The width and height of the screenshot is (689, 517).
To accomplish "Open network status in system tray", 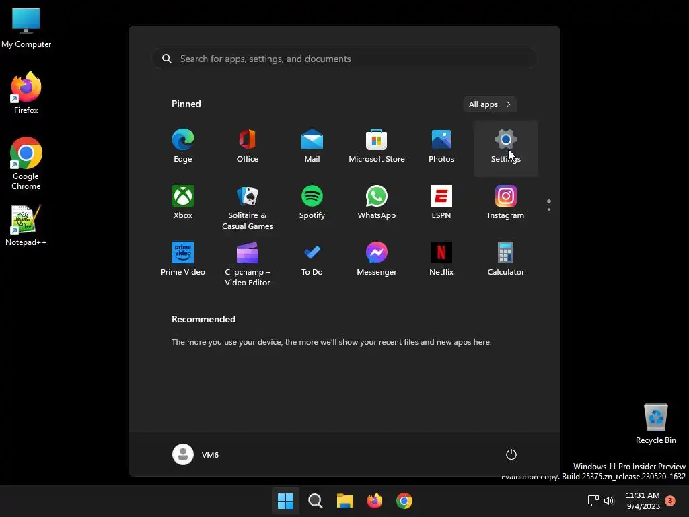I will [593, 501].
